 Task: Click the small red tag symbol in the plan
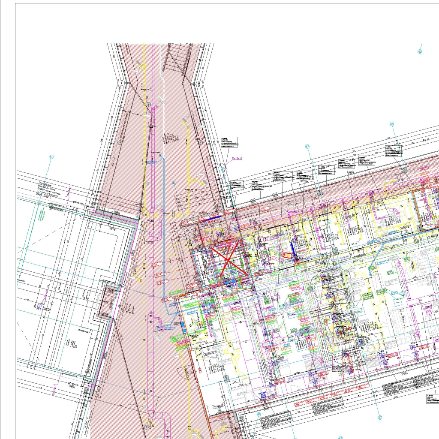[287, 256]
